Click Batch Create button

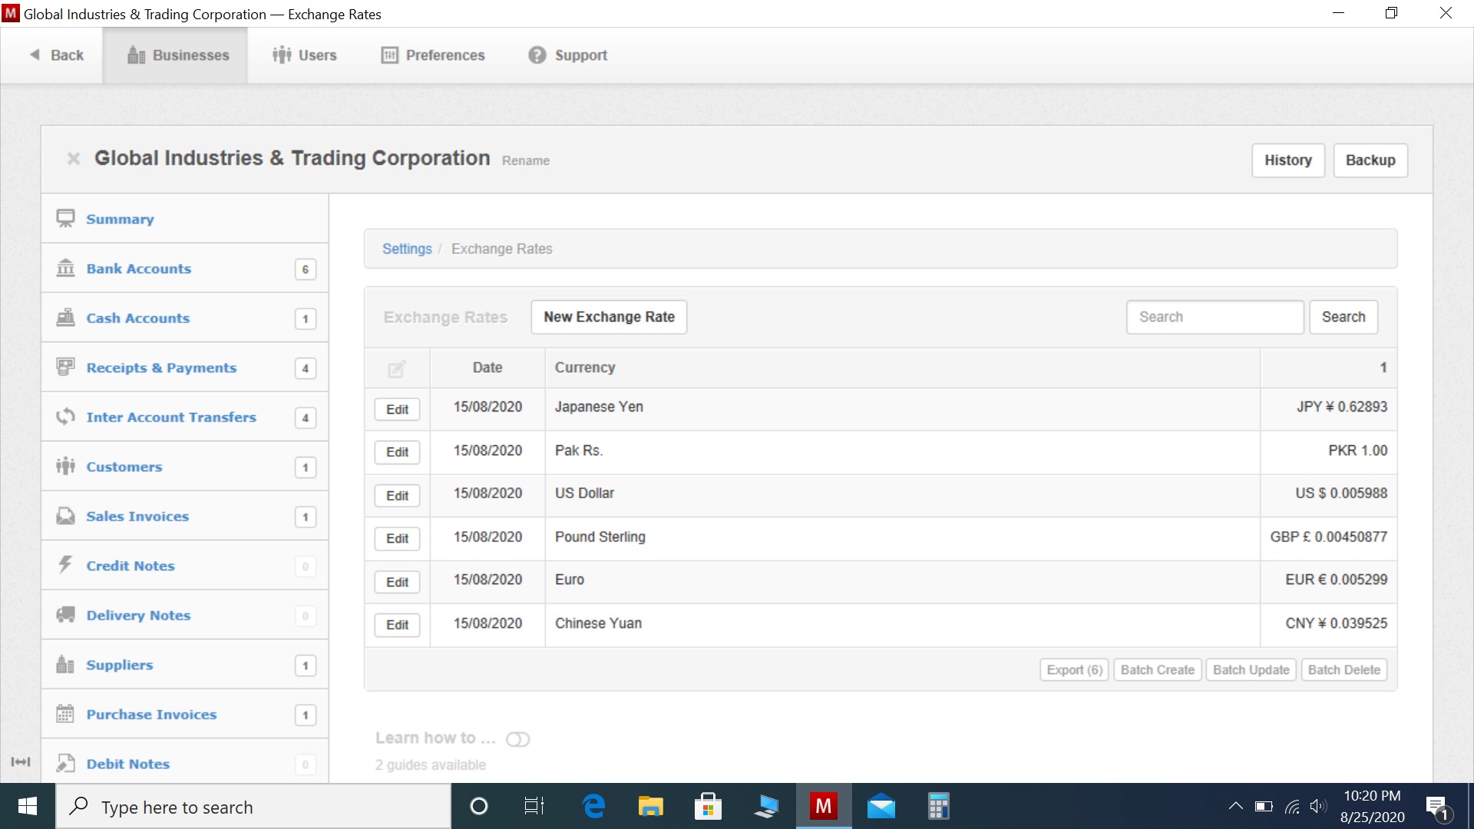(1157, 669)
